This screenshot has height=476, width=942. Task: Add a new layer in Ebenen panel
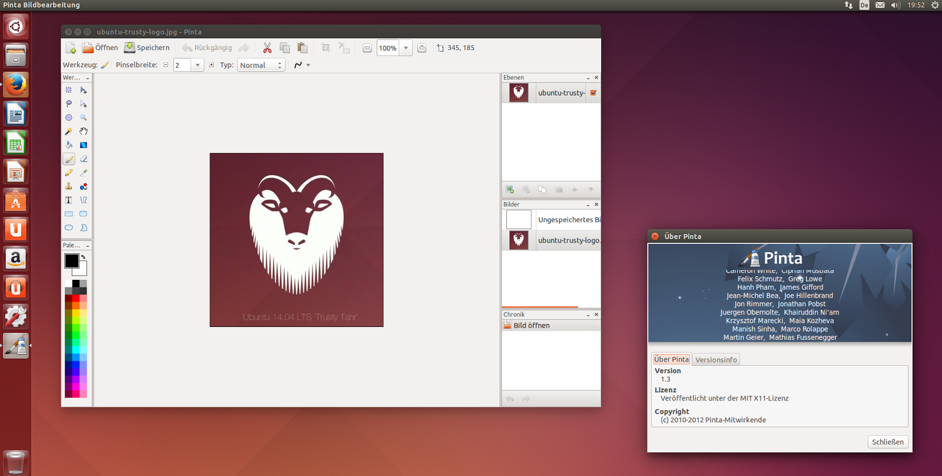510,189
